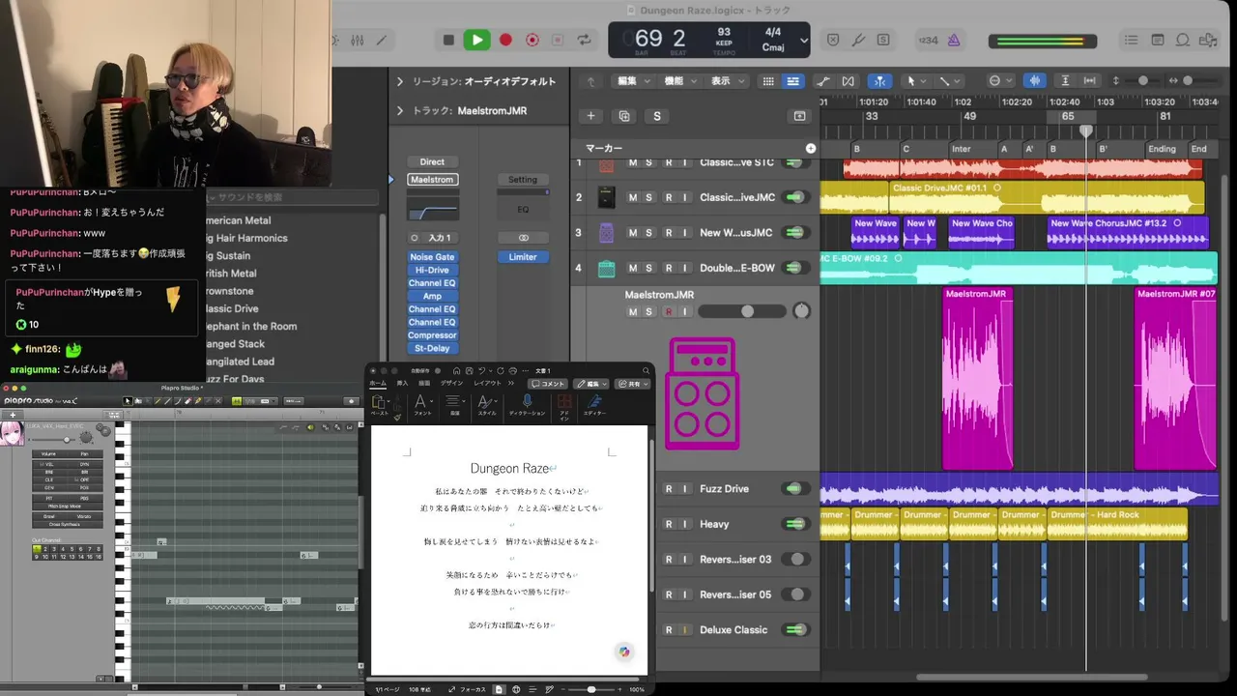
Task: Start ディクテーション microphone in Word
Action: 527,405
